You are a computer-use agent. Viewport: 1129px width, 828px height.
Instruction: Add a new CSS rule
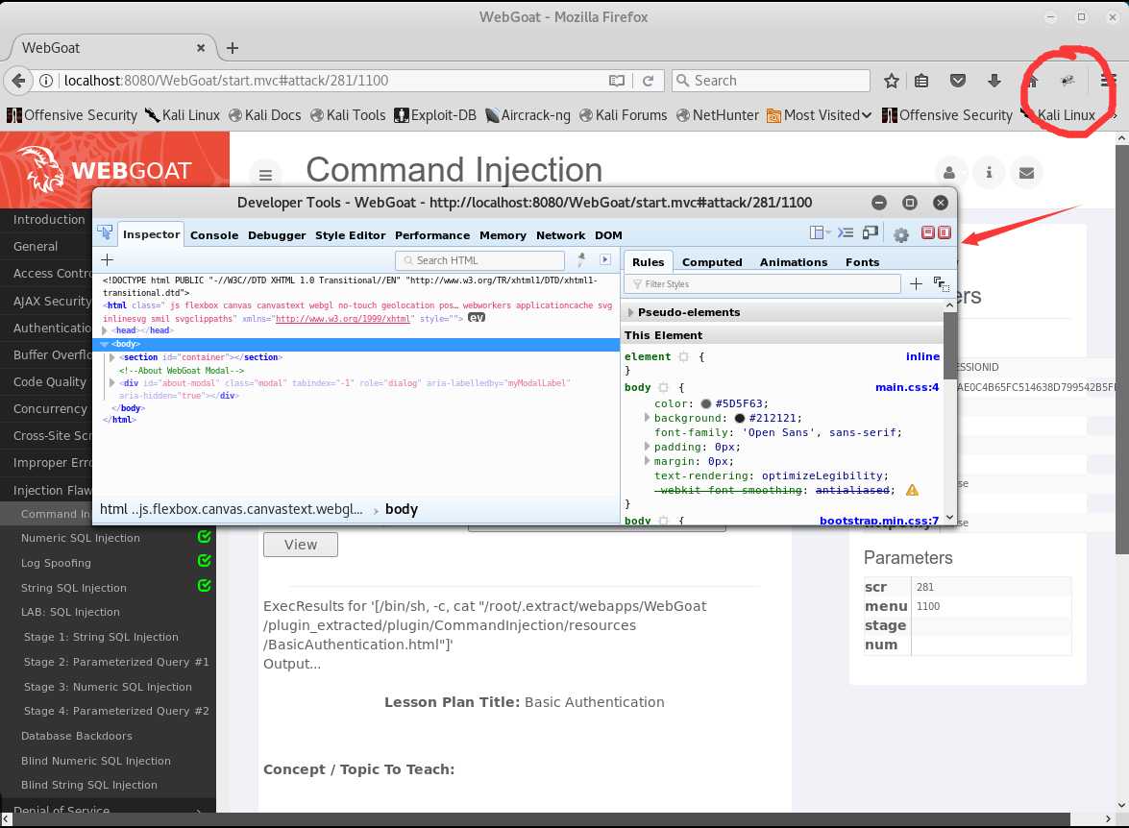[x=916, y=284]
